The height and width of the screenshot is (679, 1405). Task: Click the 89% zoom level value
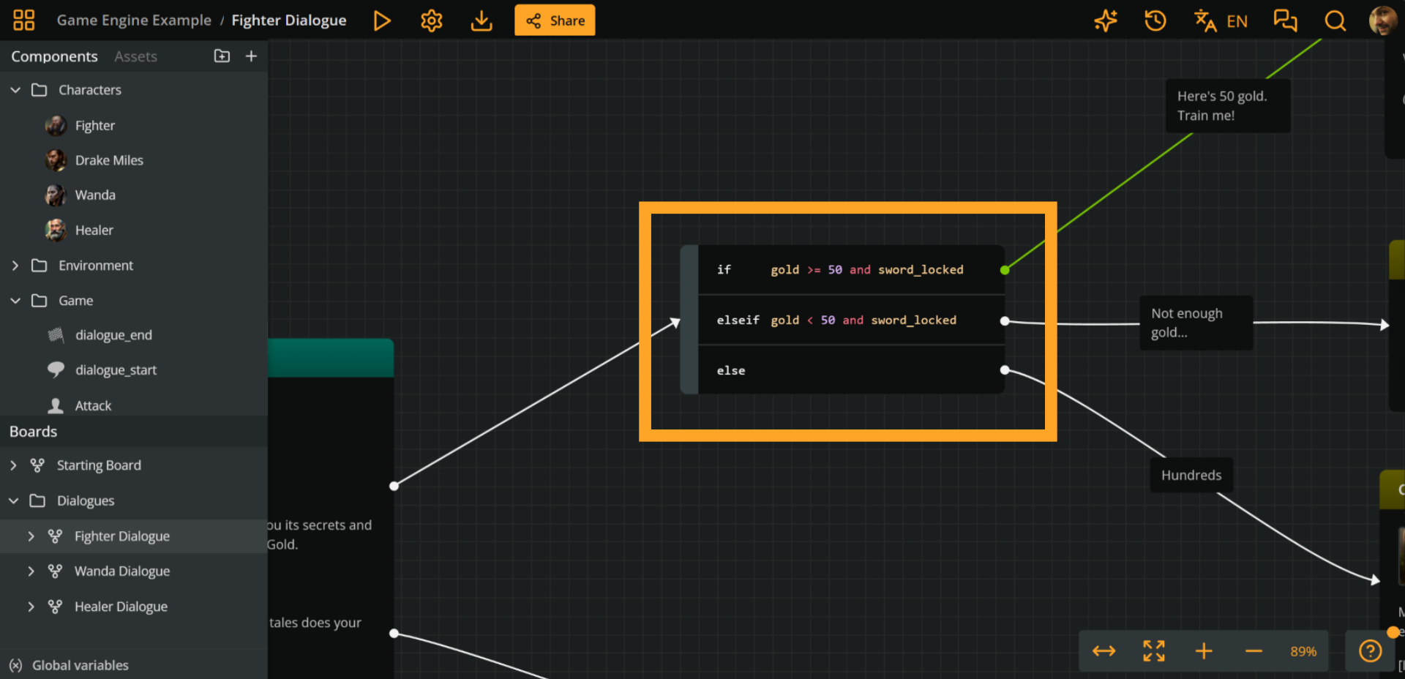click(1303, 651)
